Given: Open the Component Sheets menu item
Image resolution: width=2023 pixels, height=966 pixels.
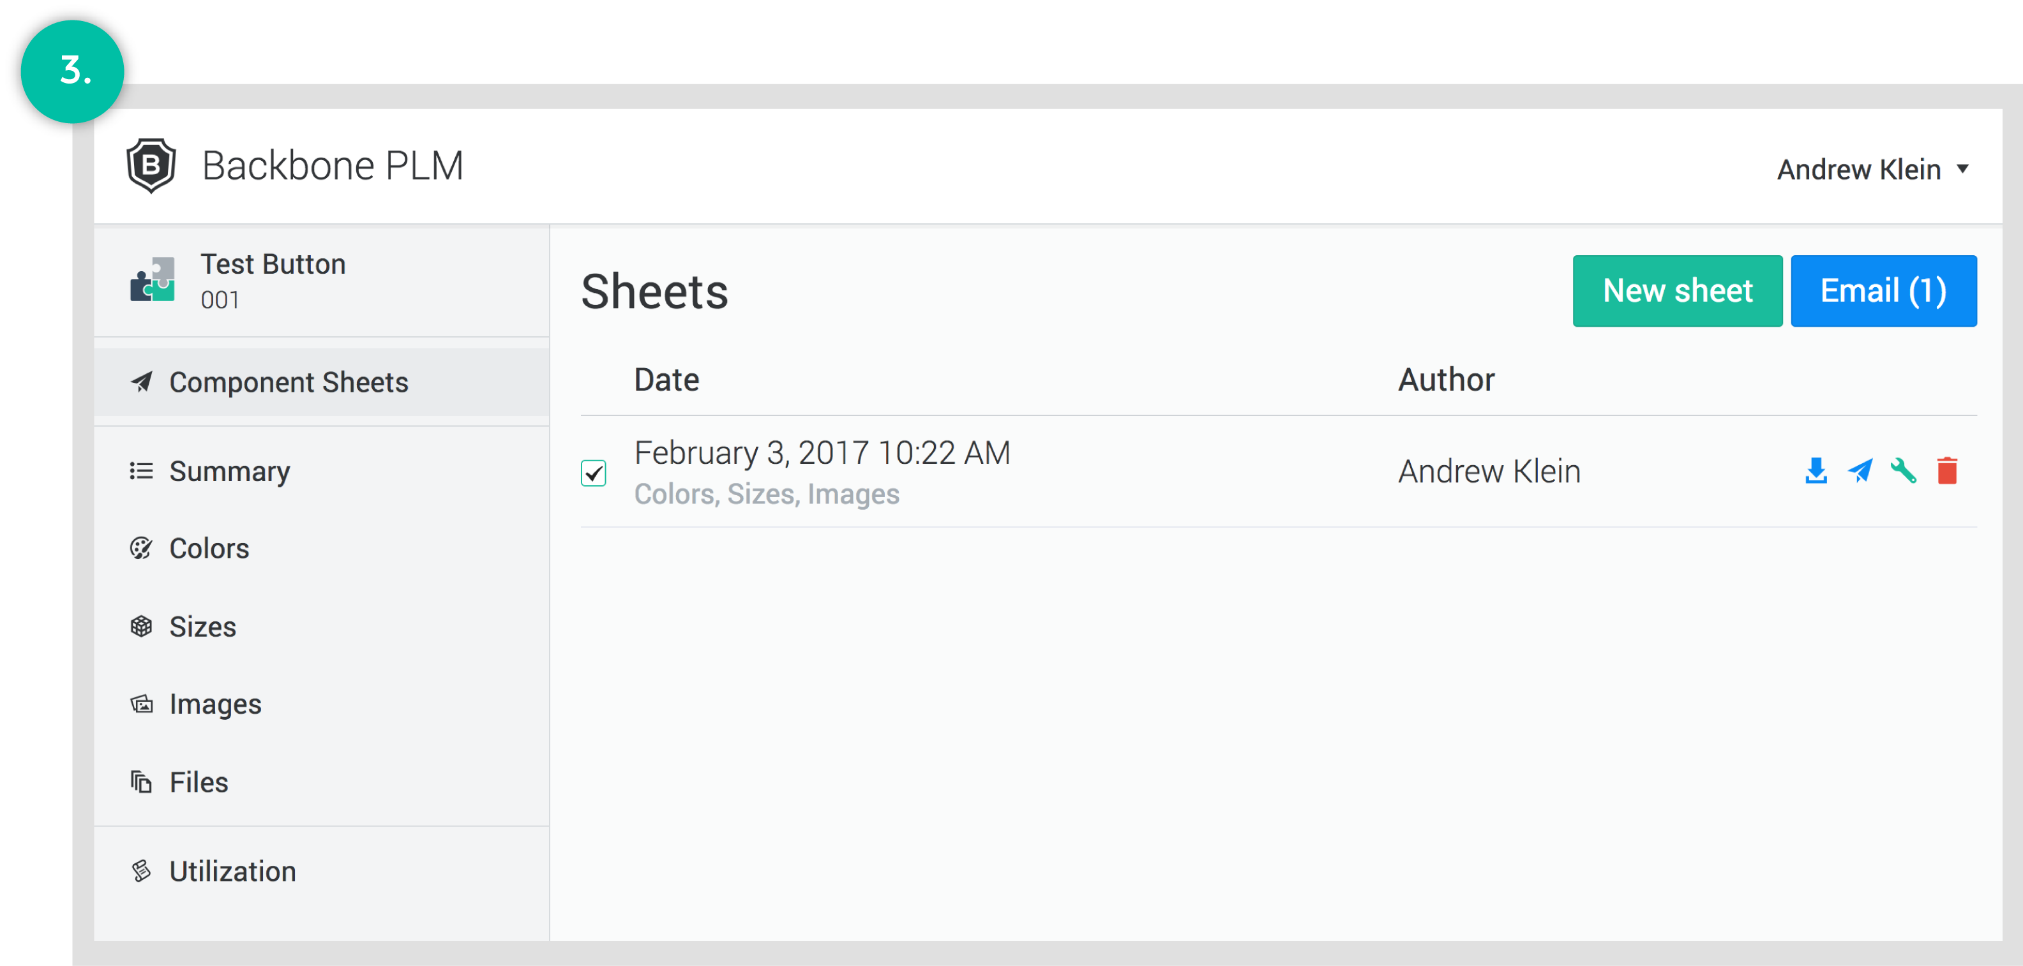Looking at the screenshot, I should [288, 382].
